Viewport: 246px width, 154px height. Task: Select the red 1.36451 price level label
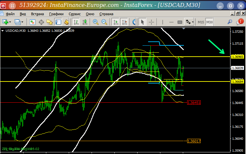(x=194, y=103)
